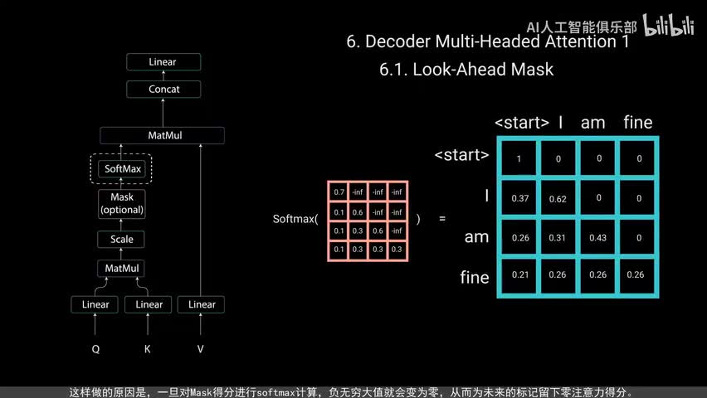Screen dimensions: 707x398
Task: Select the lower MatMul block under Scale
Action: click(x=121, y=269)
